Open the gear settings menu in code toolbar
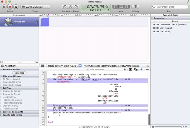190x128 pixels. tap(147, 70)
